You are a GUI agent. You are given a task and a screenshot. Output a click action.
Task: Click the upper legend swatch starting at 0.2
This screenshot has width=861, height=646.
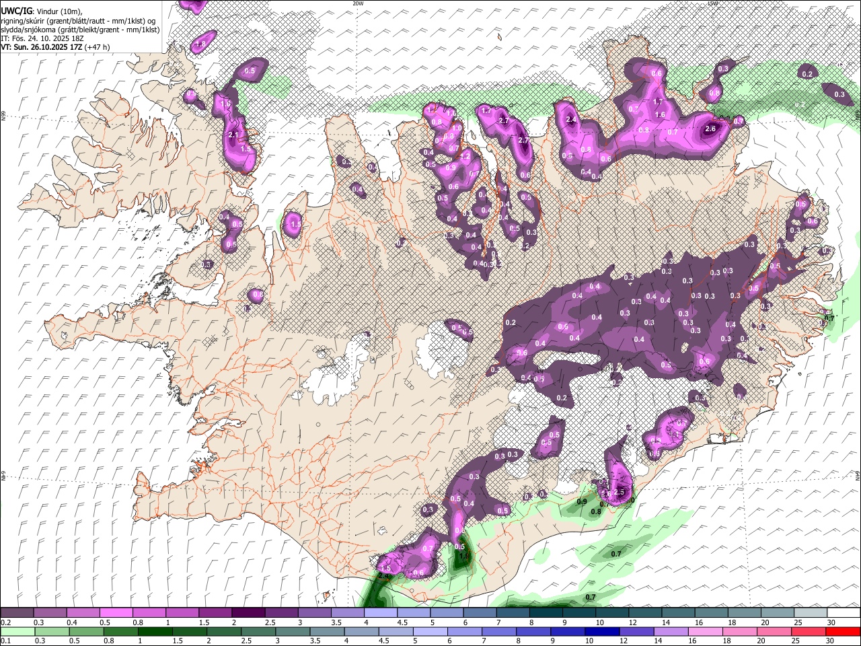pos(17,613)
